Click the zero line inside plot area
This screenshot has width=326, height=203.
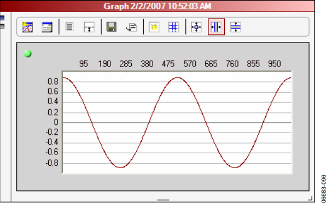pos(177,123)
